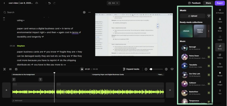Select speaker name Stephen
Image resolution: width=227 pixels, height=106 pixels.
(21, 46)
